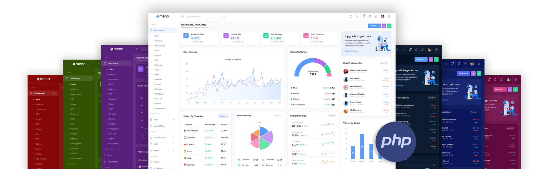Click the Returned status icon in Sales Summary

pos(263,165)
